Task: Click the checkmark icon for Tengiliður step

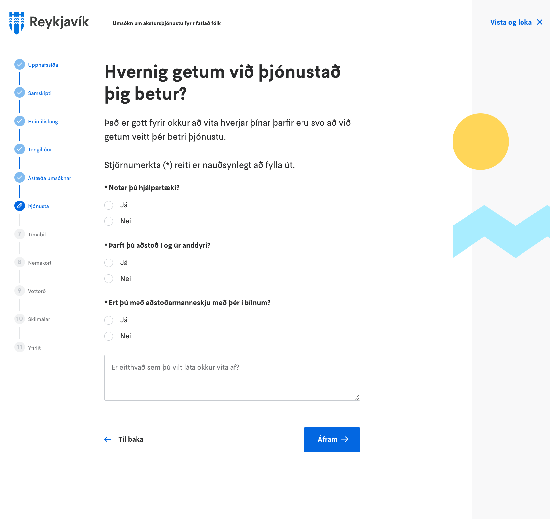Action: [x=20, y=149]
